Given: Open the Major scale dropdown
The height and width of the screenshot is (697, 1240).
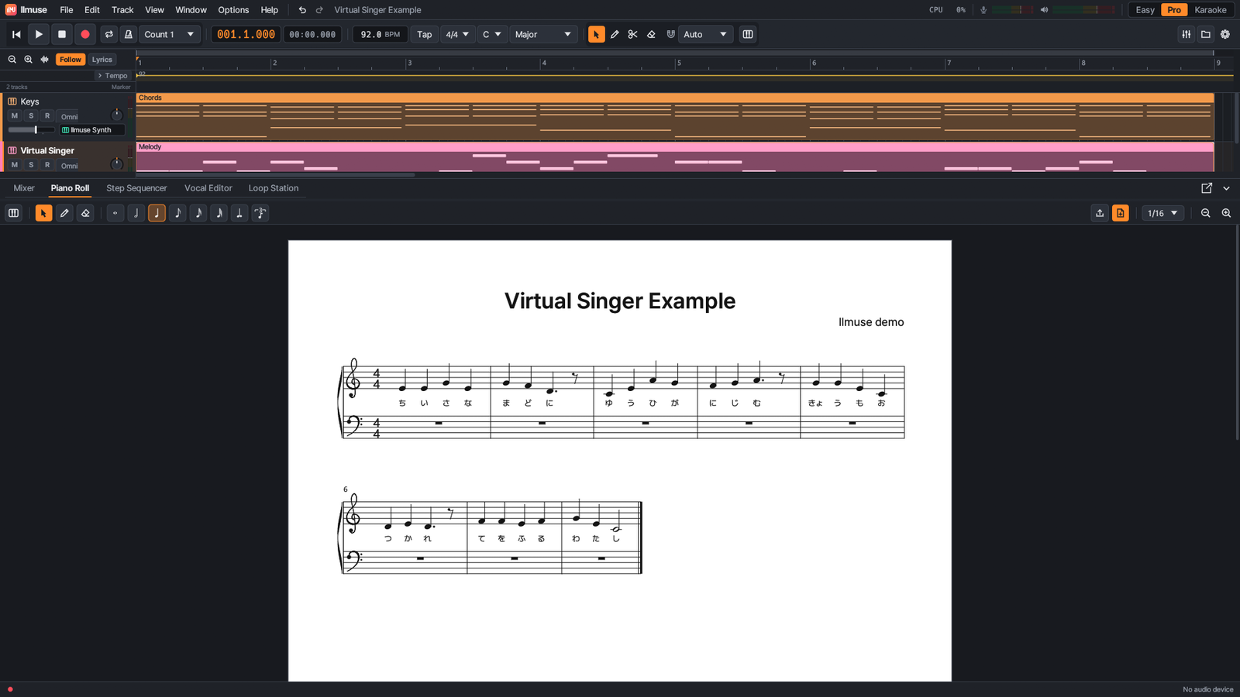Looking at the screenshot, I should pos(543,34).
